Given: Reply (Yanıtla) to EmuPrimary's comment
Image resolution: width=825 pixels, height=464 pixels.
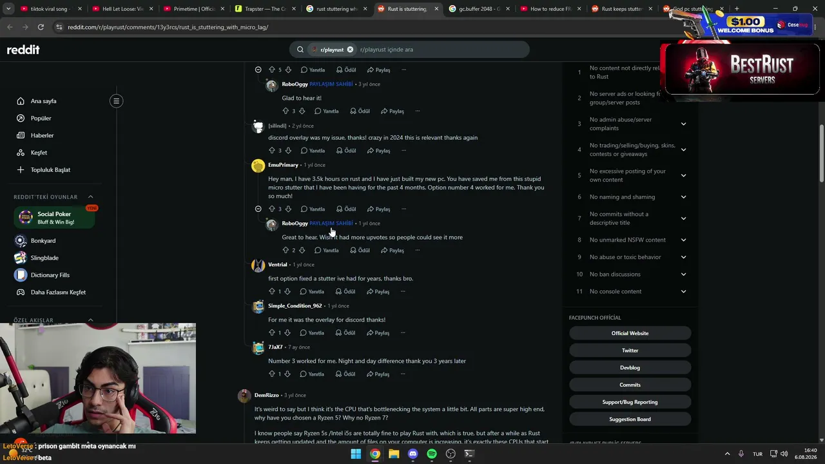Looking at the screenshot, I should pos(313,209).
